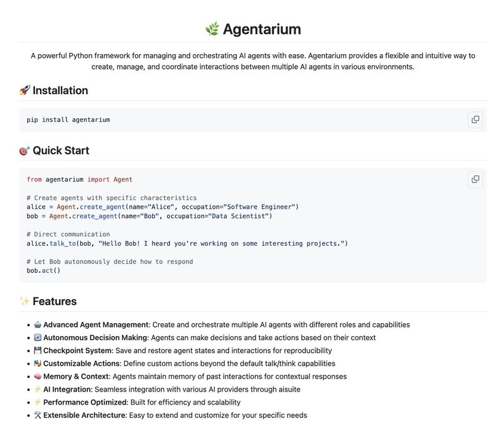Click the robot icon for Advanced Agent Management

(x=38, y=324)
